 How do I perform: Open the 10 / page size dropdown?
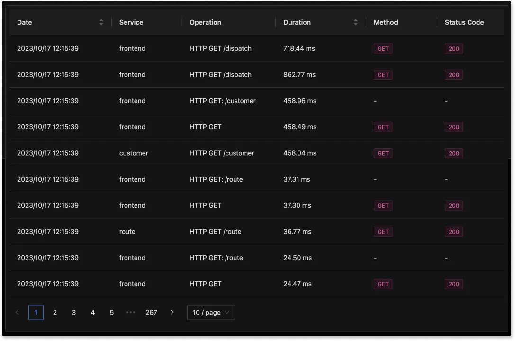211,313
